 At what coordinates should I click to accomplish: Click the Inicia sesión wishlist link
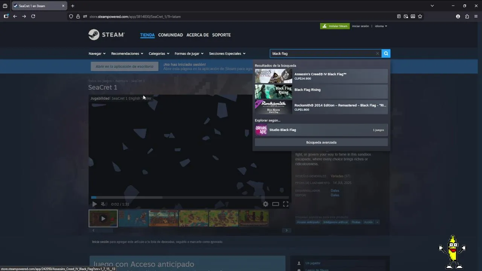pos(100,242)
